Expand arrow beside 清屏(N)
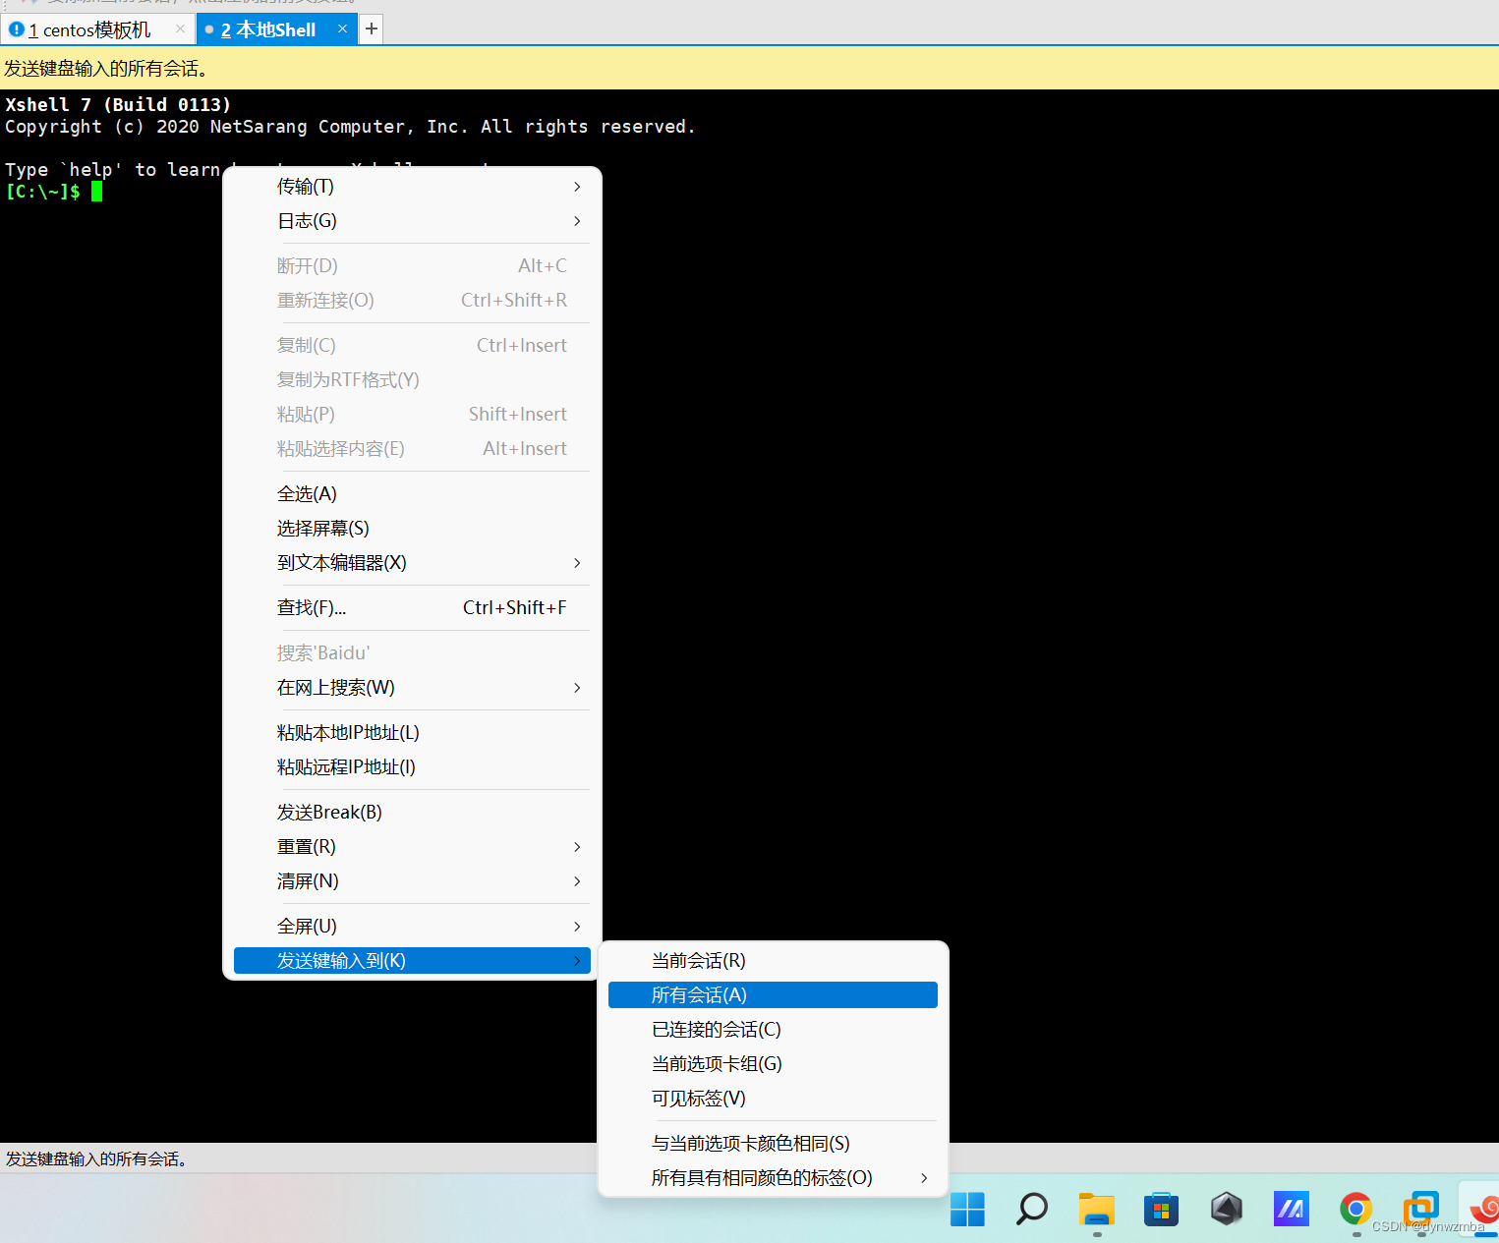This screenshot has height=1243, width=1499. click(x=577, y=881)
